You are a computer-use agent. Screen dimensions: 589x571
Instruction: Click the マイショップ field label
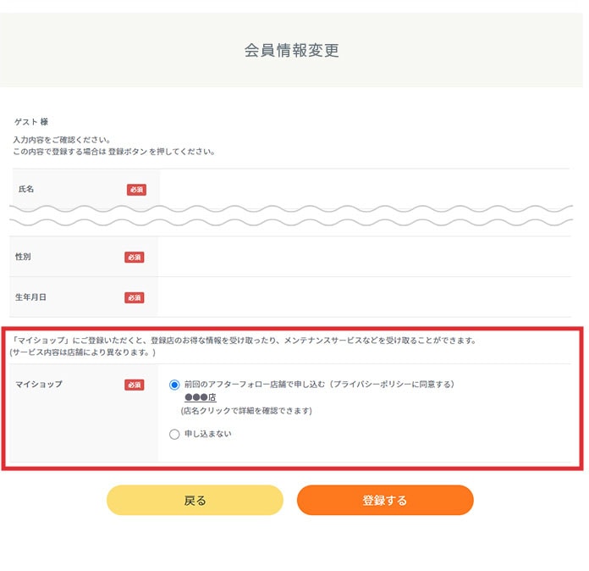click(x=39, y=384)
